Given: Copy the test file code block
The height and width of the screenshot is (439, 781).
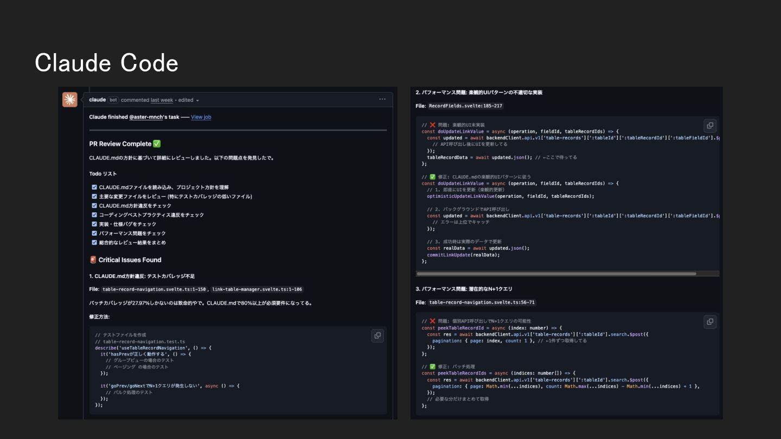Looking at the screenshot, I should (x=377, y=335).
